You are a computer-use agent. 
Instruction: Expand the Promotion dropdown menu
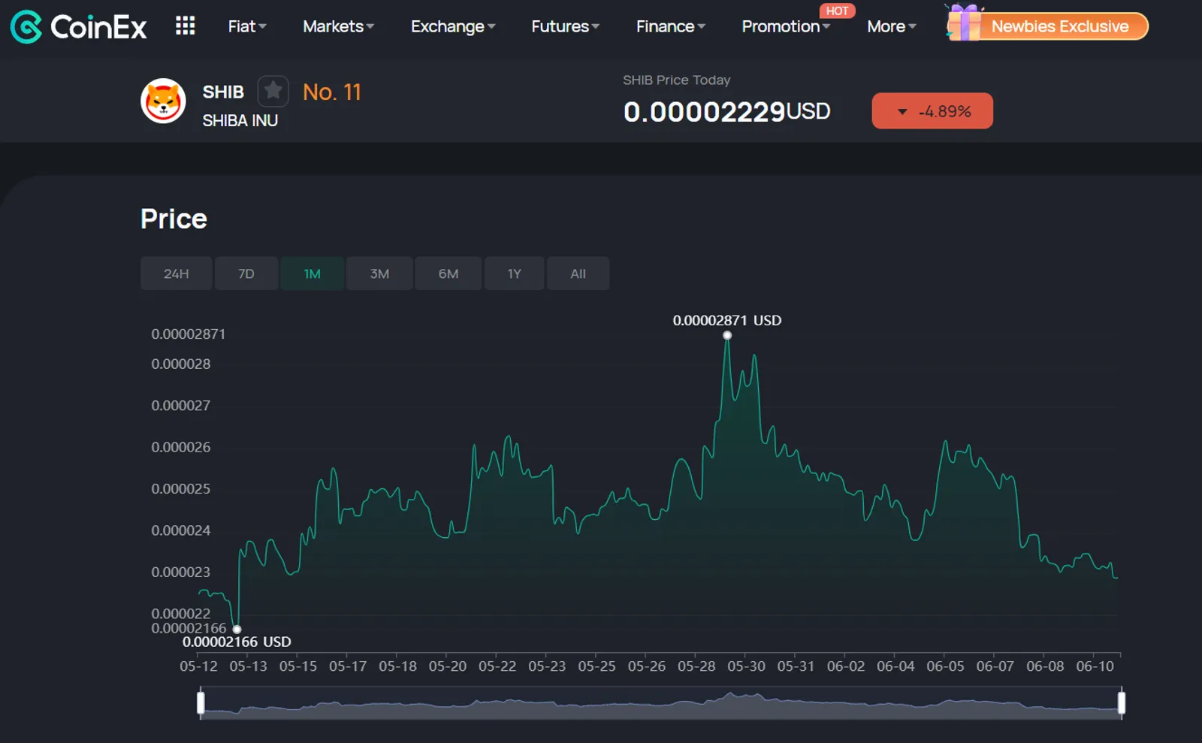click(x=786, y=26)
